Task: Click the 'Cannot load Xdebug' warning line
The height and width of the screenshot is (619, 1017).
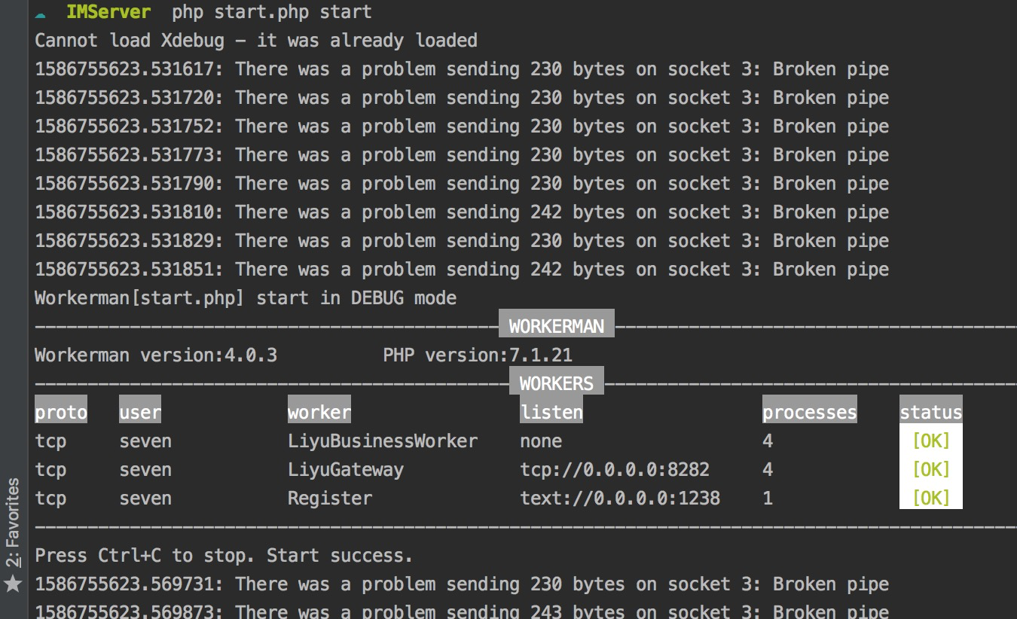Action: point(256,40)
